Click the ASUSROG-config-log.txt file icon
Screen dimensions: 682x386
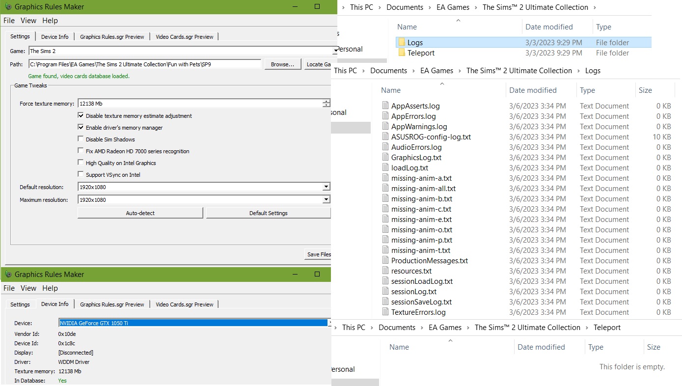click(385, 137)
